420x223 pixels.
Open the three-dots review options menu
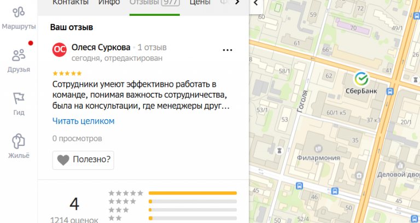click(227, 50)
